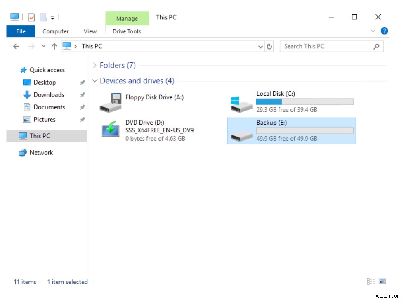406x300 pixels.
Task: Click 49.9 GB free of 49.9 GB text
Action: pyautogui.click(x=287, y=139)
